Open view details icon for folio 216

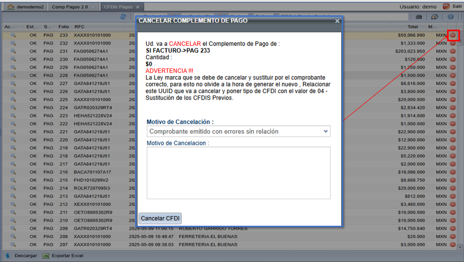point(13,172)
